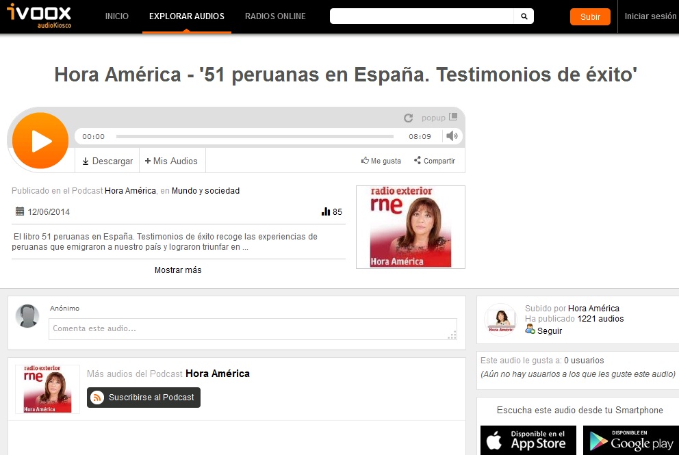Click the 0 usuarios likes count
Viewport: 679px width, 455px height.
(584, 360)
